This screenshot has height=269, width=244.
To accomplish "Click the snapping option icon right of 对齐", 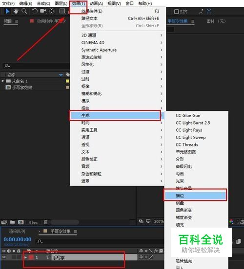I will point(201,12).
